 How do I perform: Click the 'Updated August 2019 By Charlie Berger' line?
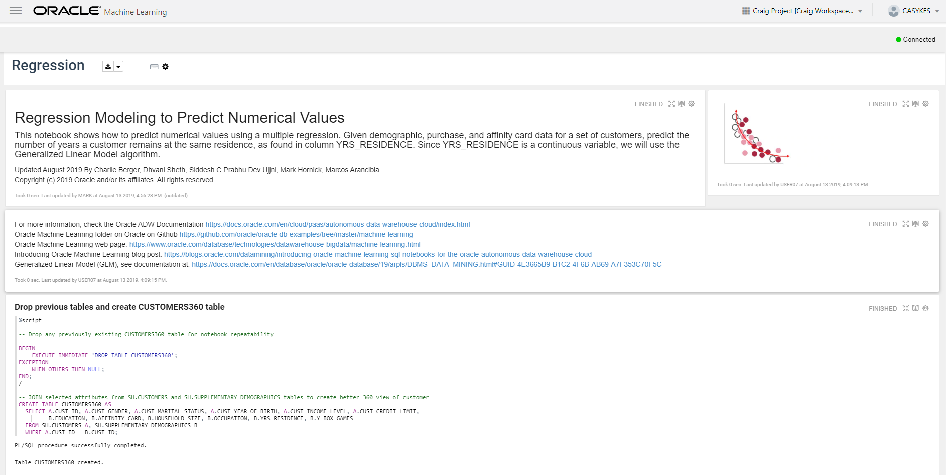(197, 170)
